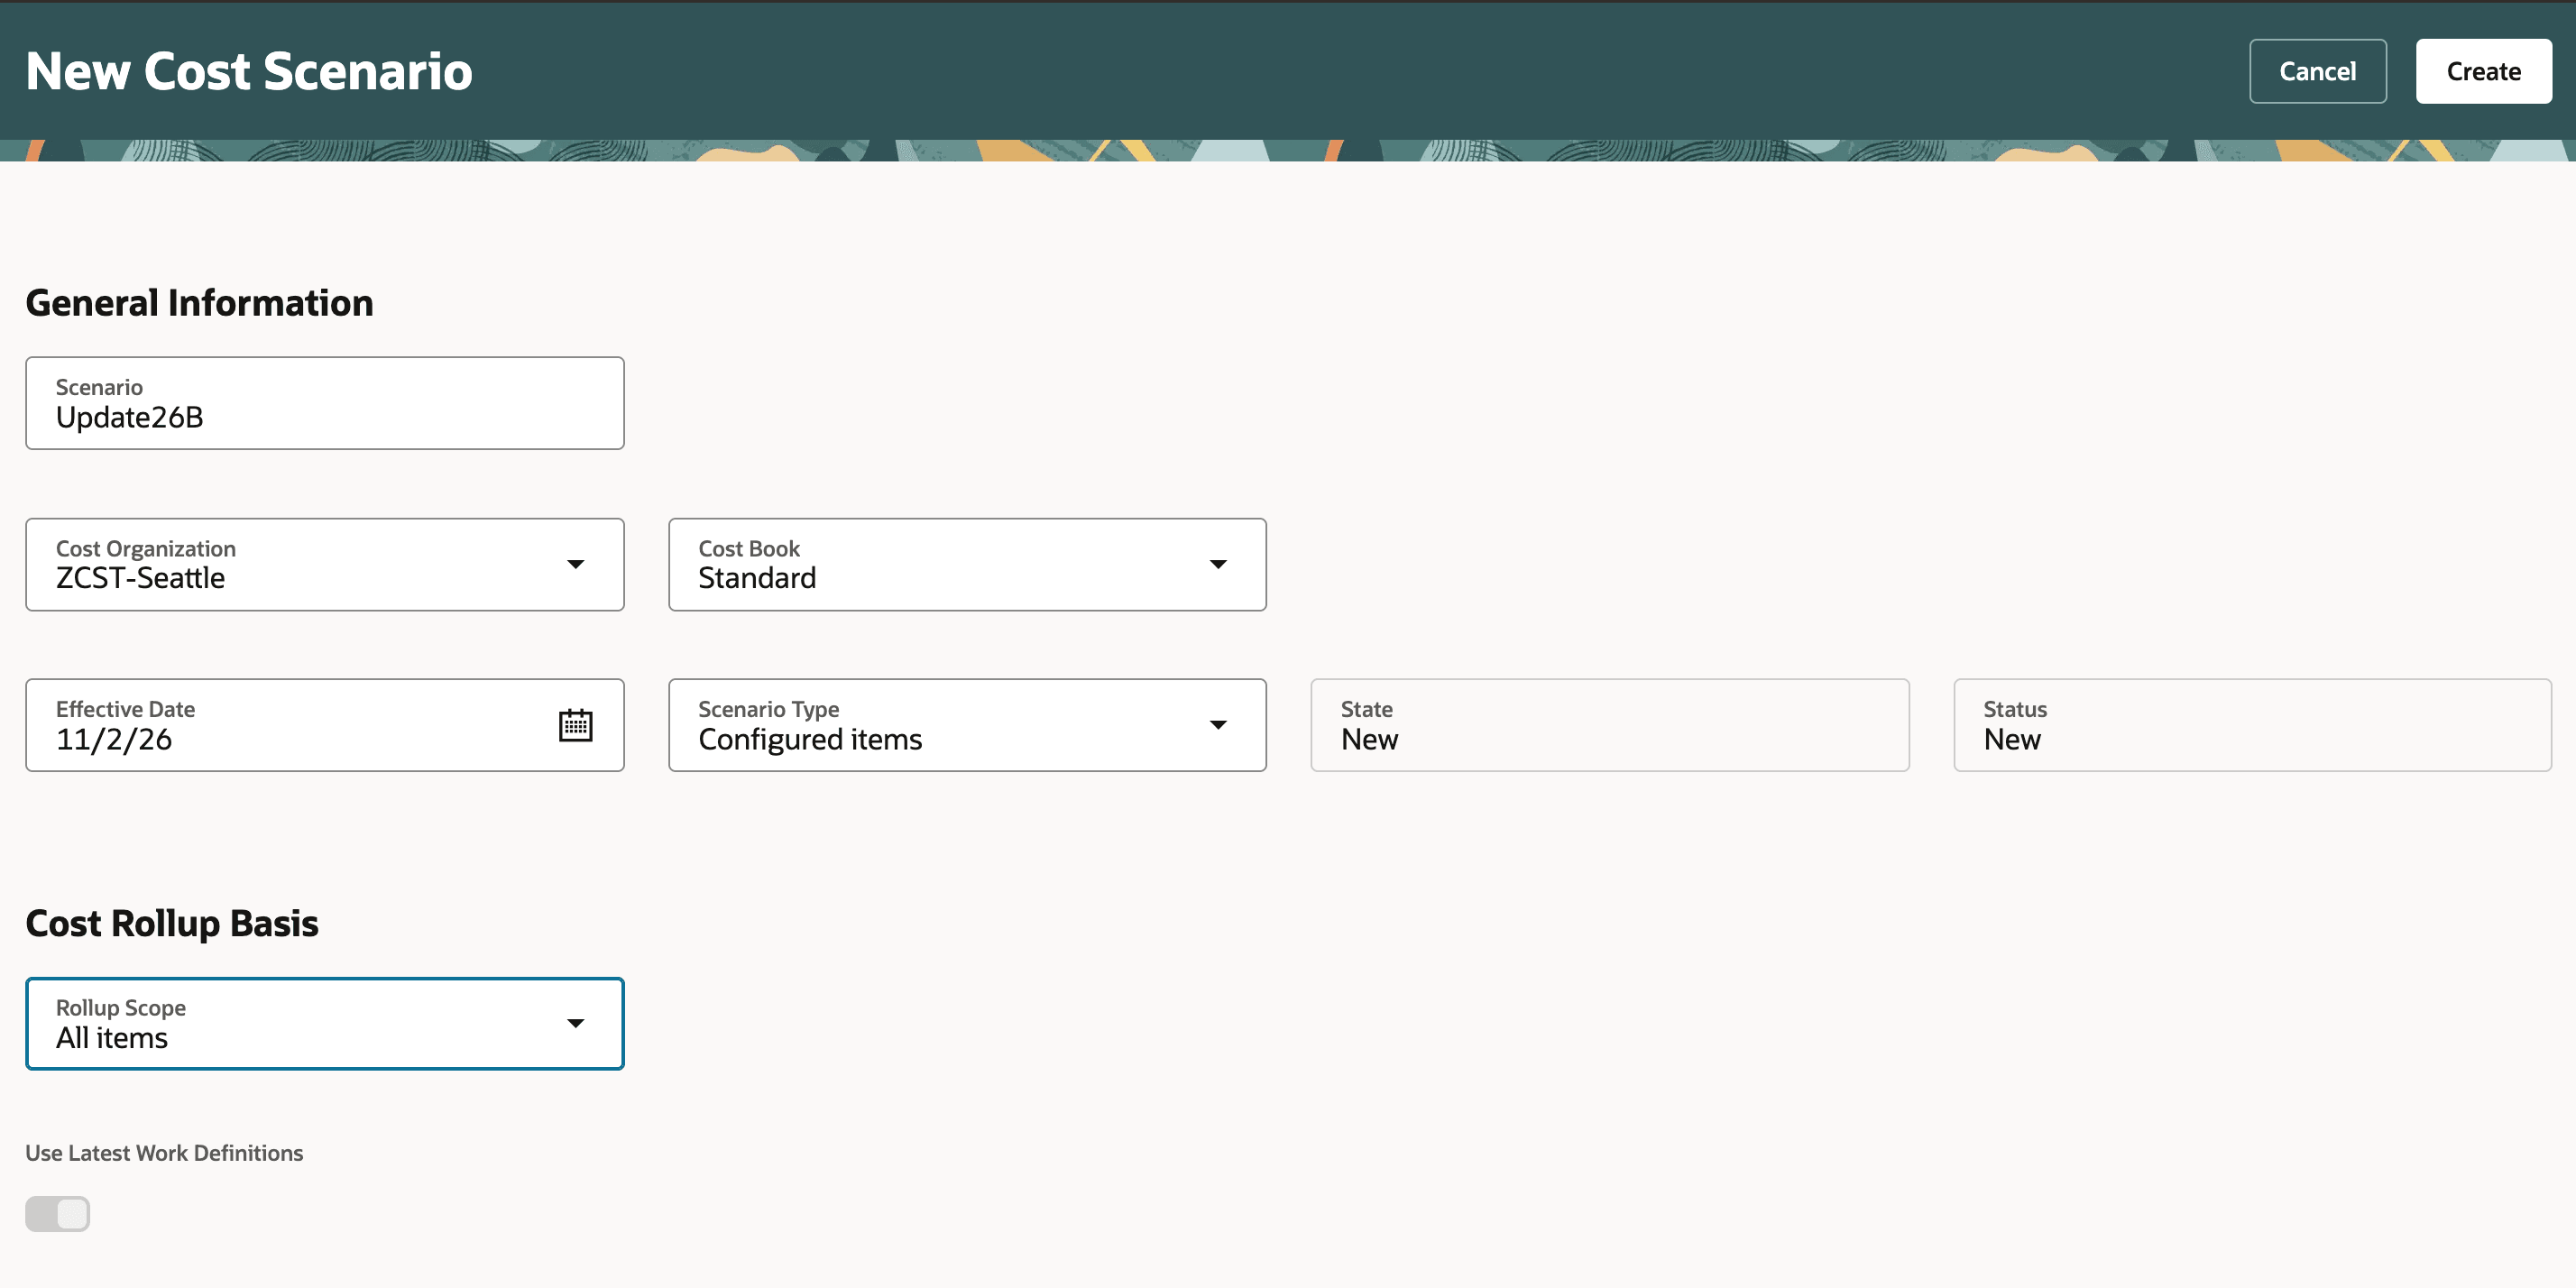The image size is (2576, 1288).
Task: Click the Rollup Scope dropdown chevron
Action: click(576, 1023)
